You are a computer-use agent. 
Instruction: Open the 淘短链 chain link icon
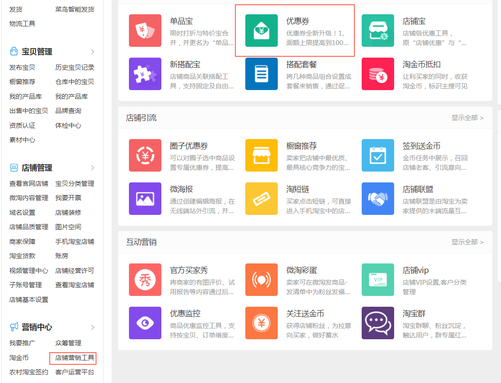pos(261,199)
